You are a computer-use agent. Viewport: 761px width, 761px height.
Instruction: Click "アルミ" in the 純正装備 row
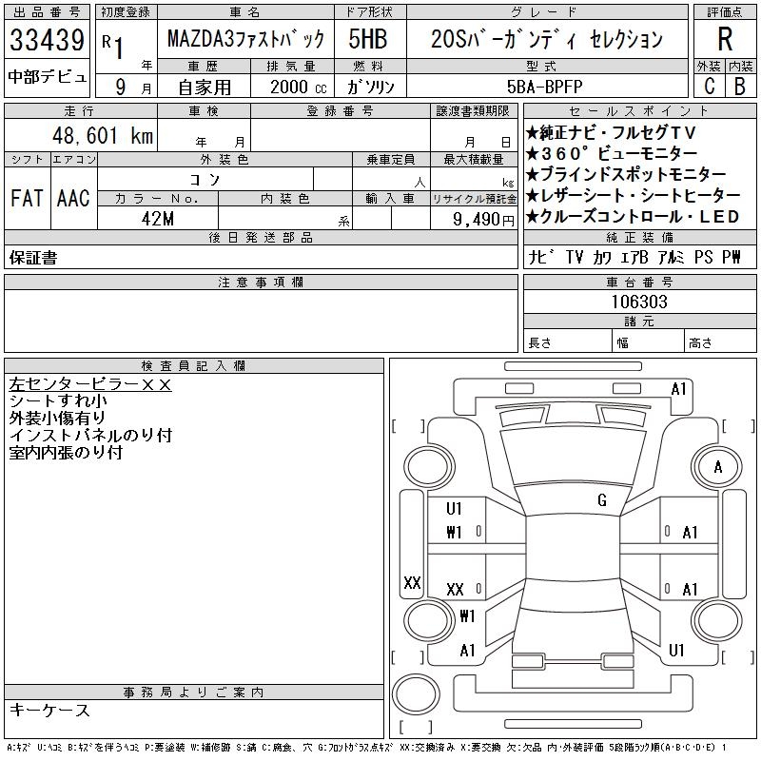pos(672,257)
